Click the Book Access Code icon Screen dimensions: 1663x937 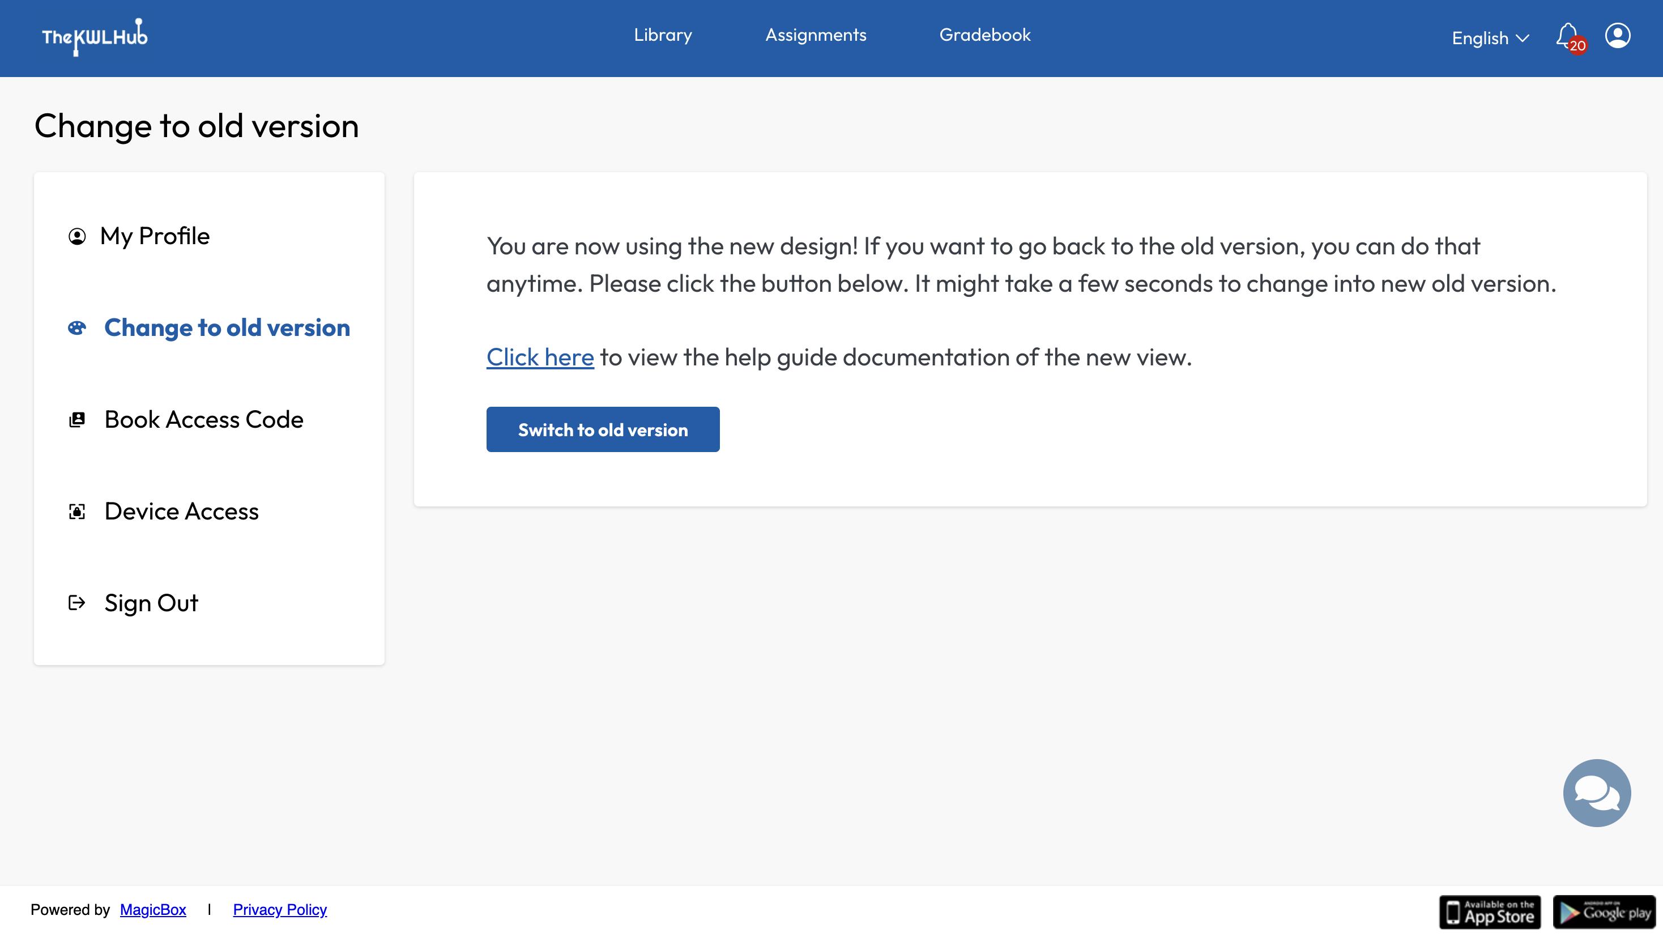click(77, 420)
